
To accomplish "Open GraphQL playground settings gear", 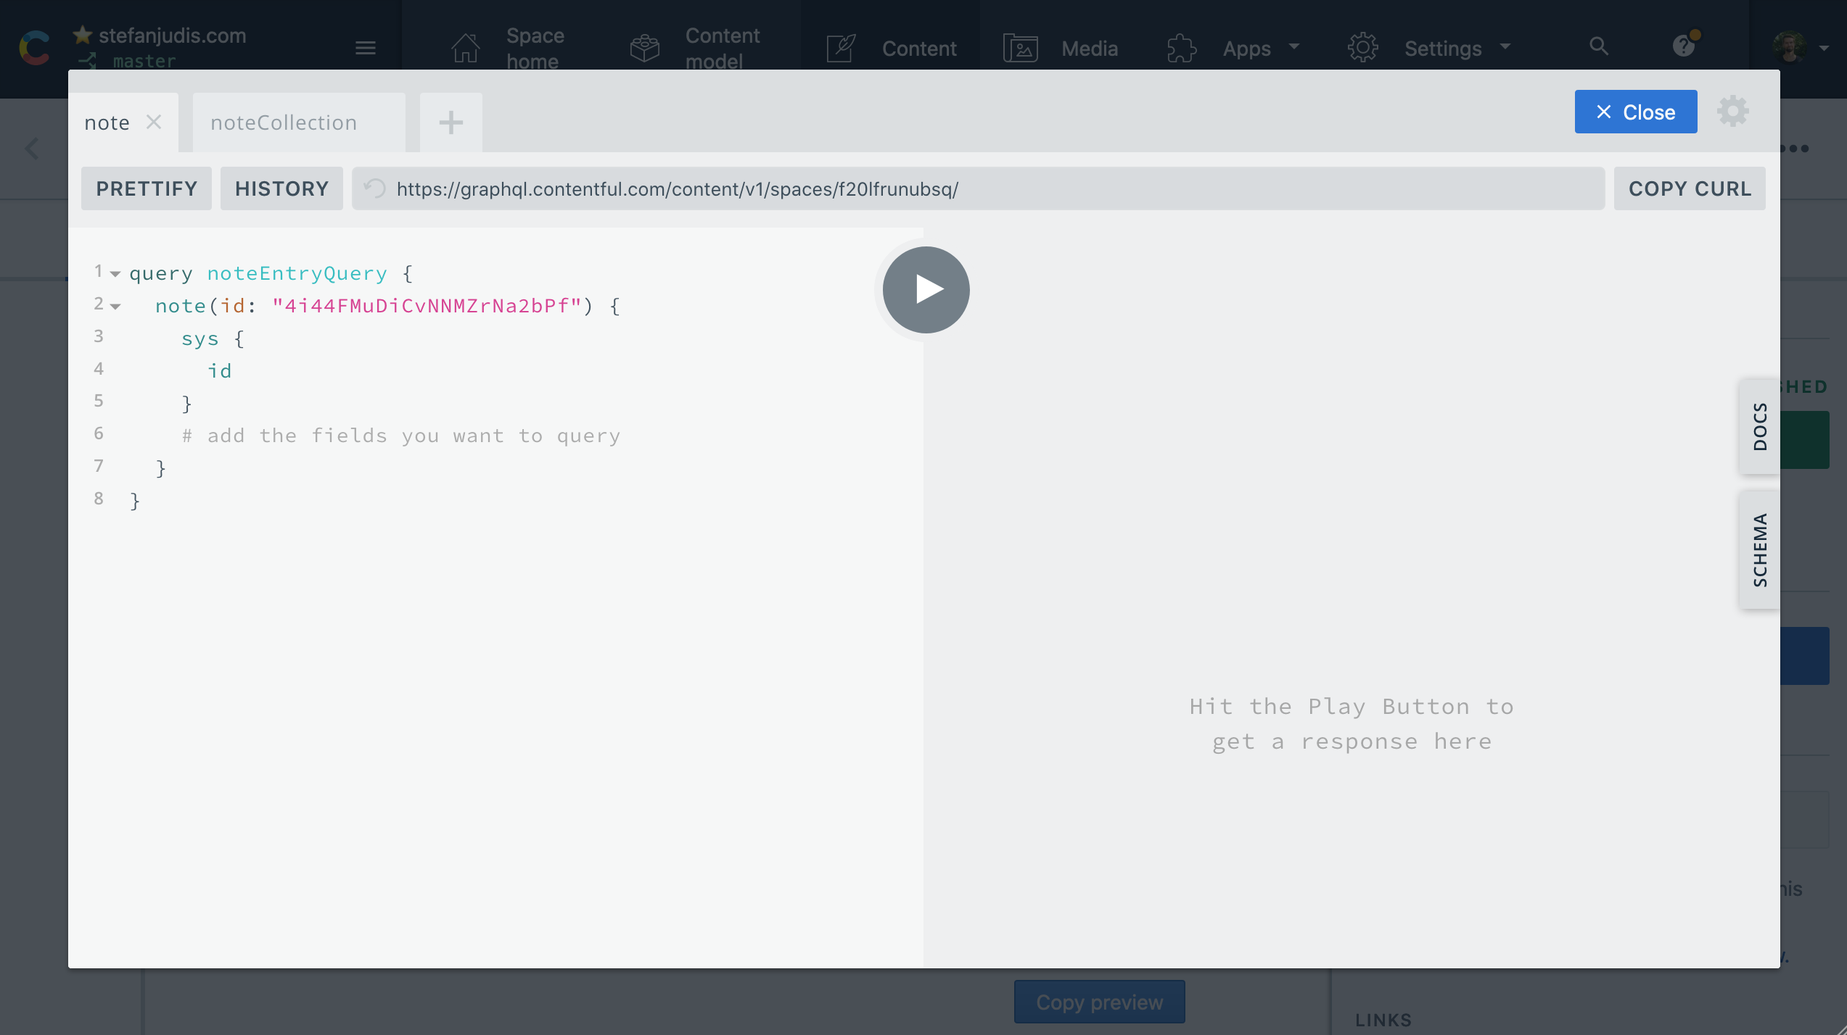I will [1732, 112].
